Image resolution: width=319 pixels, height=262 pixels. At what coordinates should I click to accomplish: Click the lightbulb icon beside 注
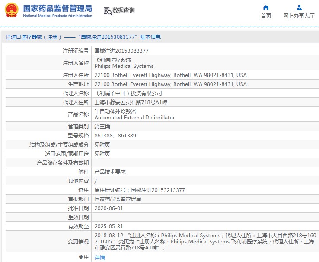(81, 257)
